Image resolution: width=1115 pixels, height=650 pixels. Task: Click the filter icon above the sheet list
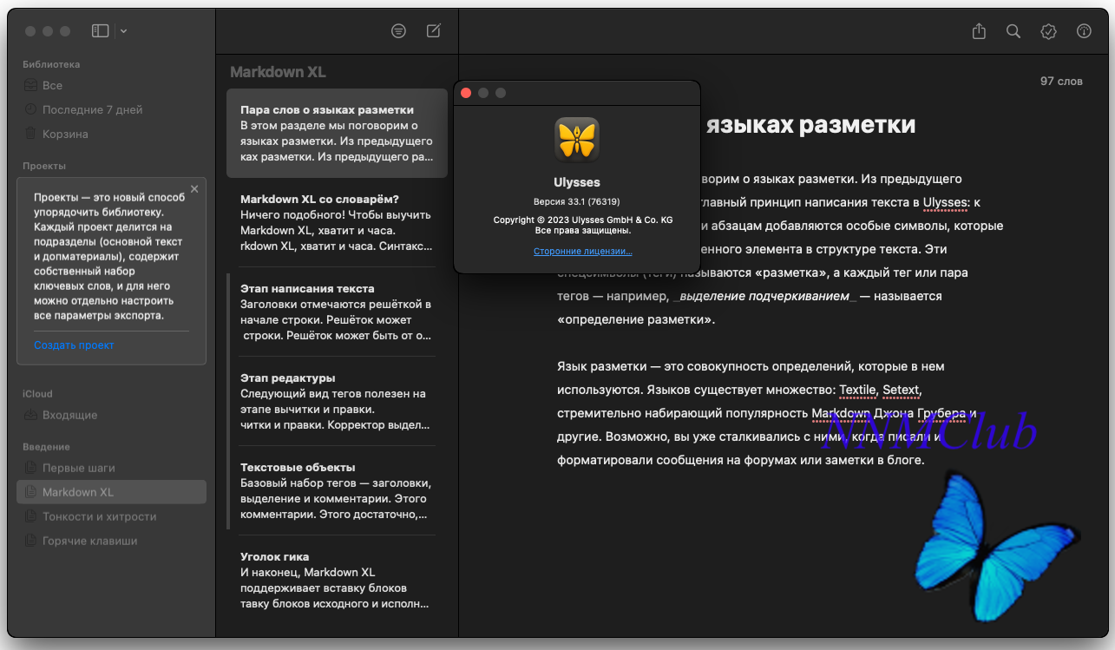coord(398,30)
